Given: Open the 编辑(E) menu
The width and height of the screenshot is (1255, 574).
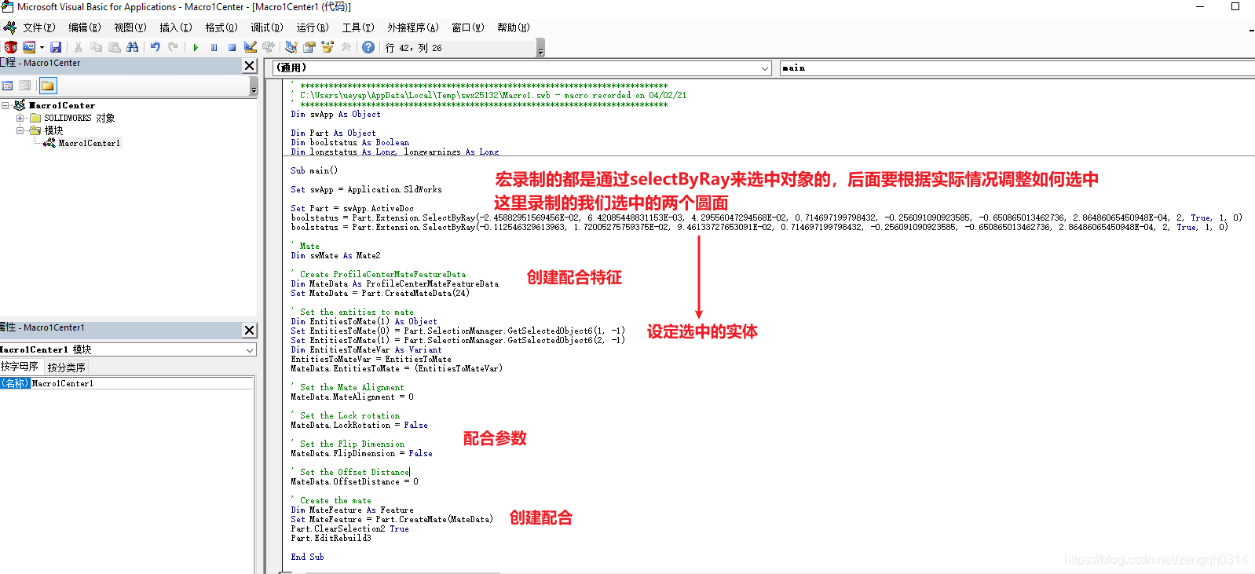Looking at the screenshot, I should click(84, 27).
